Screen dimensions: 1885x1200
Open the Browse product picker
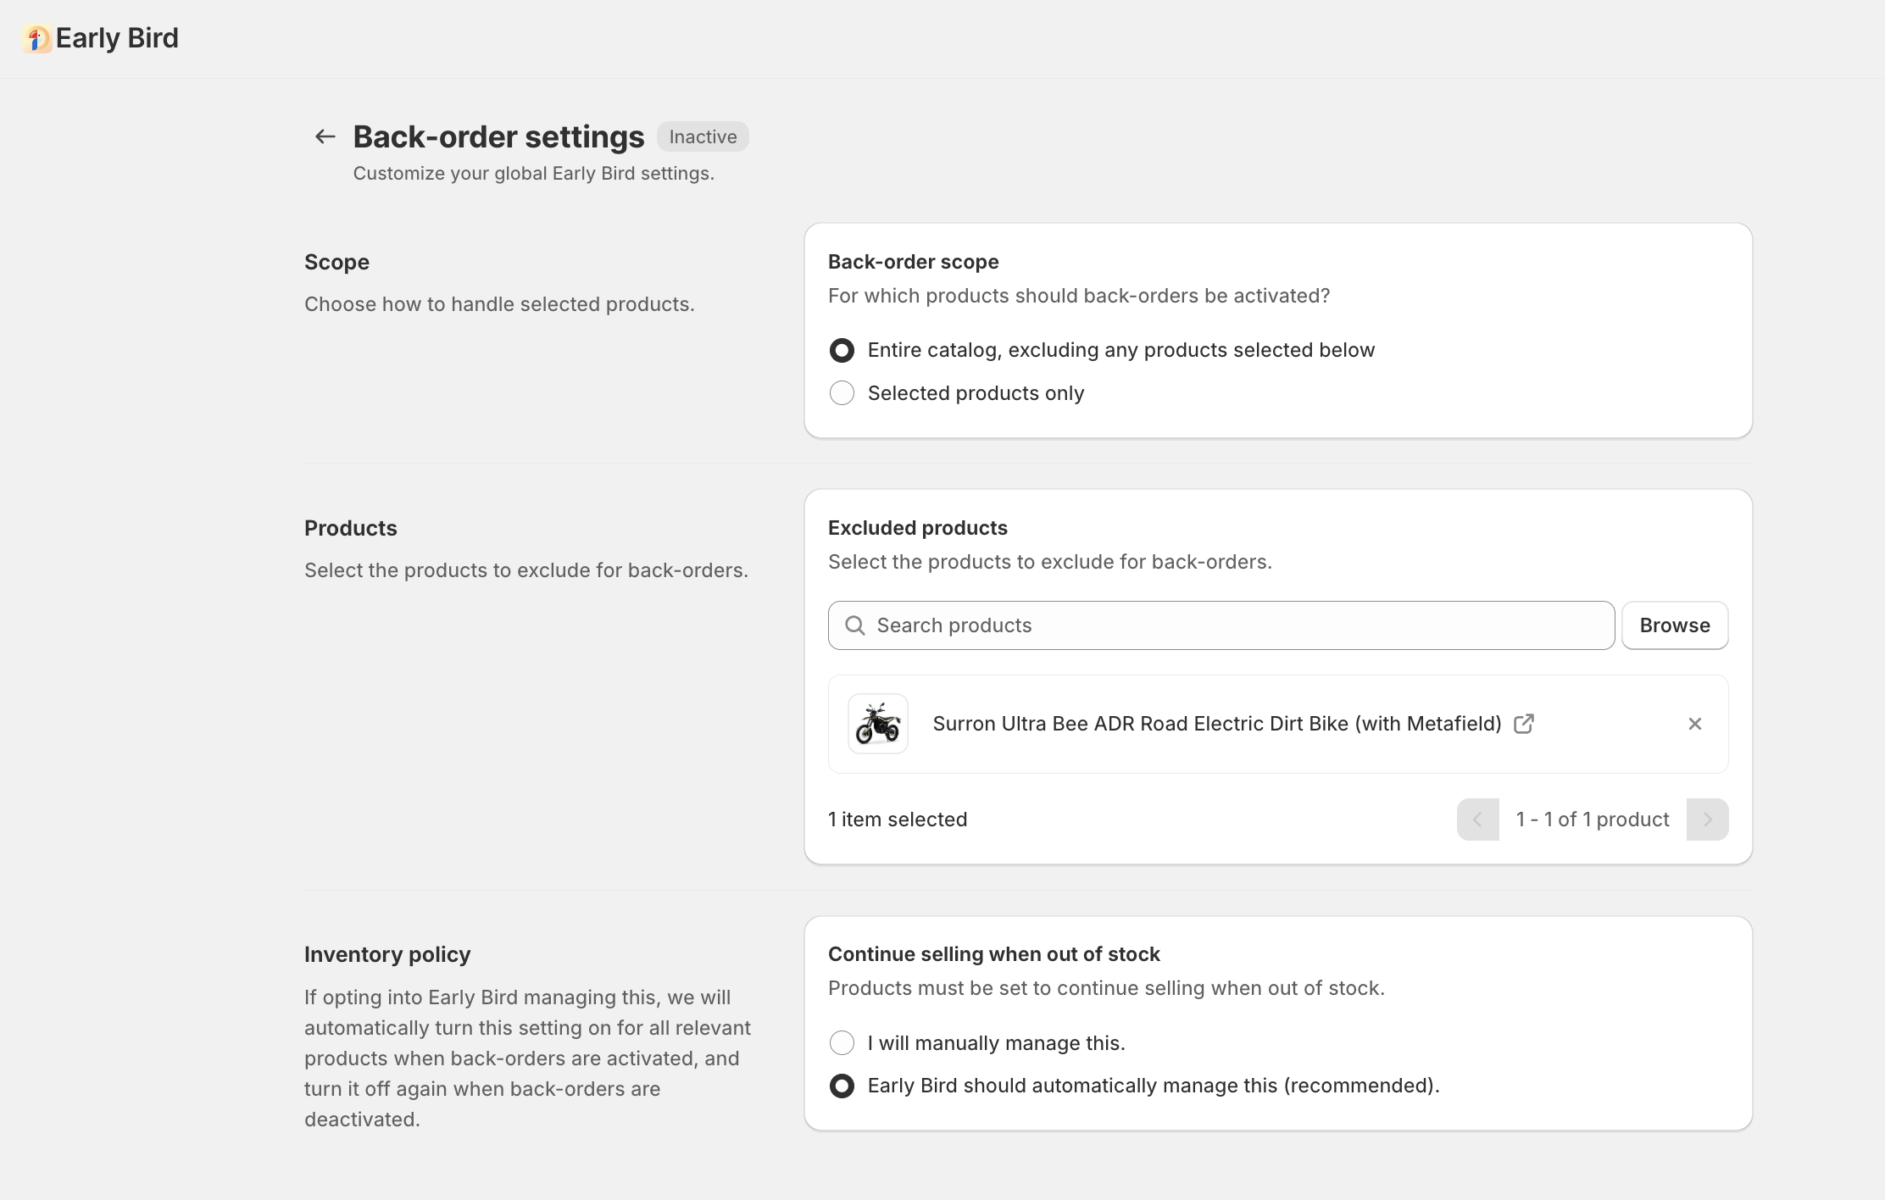pyautogui.click(x=1674, y=625)
